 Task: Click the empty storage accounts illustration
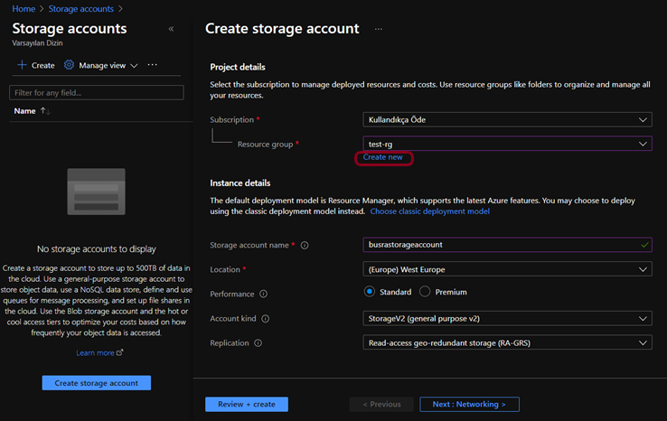coord(96,192)
